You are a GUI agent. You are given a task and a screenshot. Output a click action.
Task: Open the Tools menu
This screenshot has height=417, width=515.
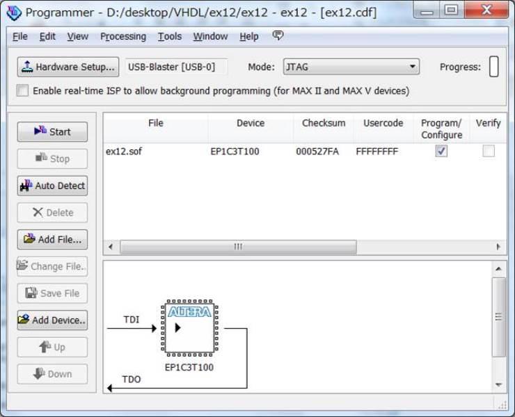coord(170,36)
